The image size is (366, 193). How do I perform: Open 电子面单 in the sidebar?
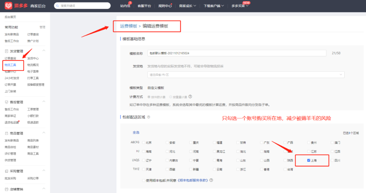pyautogui.click(x=33, y=72)
